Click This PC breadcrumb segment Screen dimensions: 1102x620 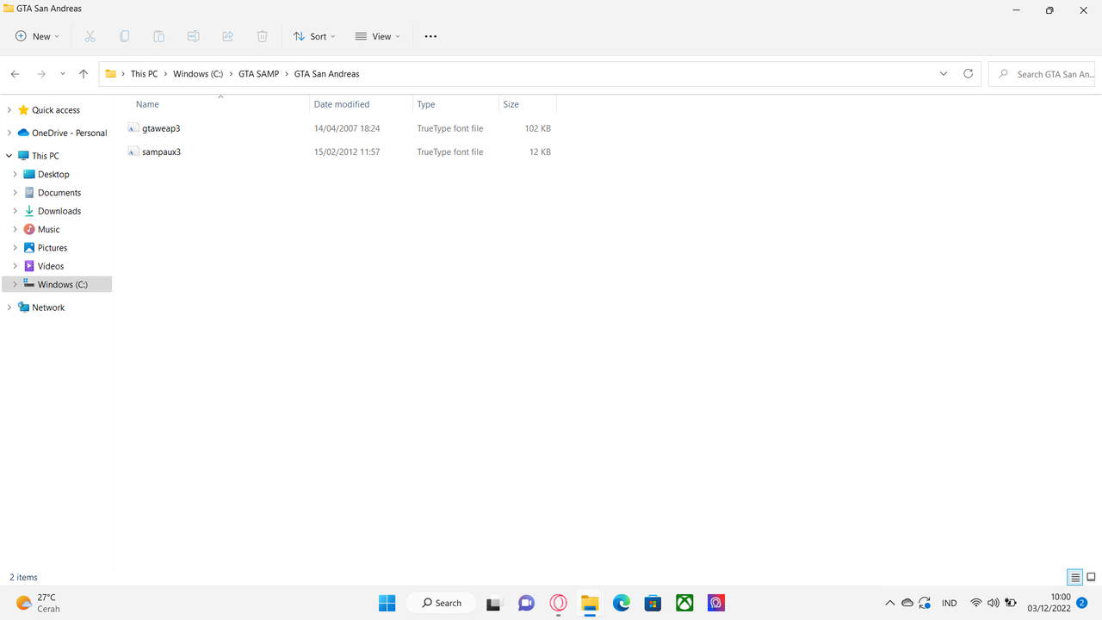(x=144, y=74)
